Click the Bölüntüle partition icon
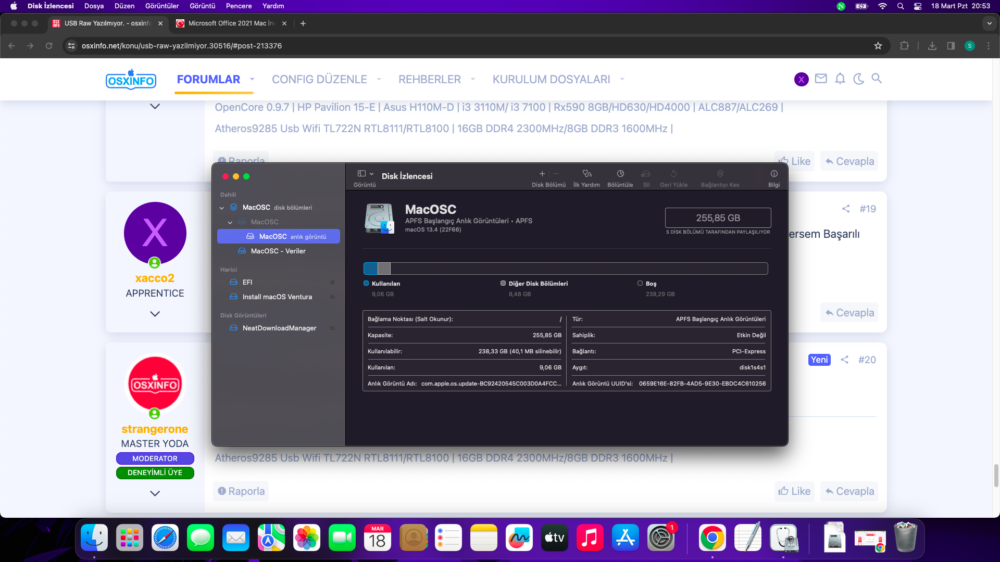Image resolution: width=1000 pixels, height=562 pixels. [620, 174]
